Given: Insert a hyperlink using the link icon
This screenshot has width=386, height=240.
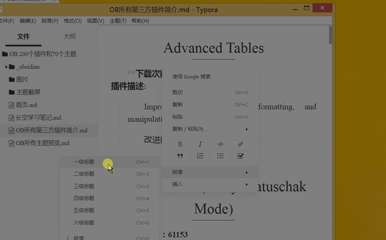Looking at the screenshot, I should pyautogui.click(x=241, y=144).
